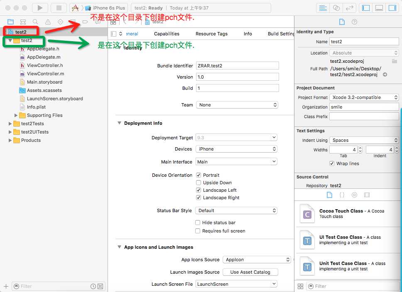Show the File inspector
This screenshot has height=292, width=402.
pos(342,22)
